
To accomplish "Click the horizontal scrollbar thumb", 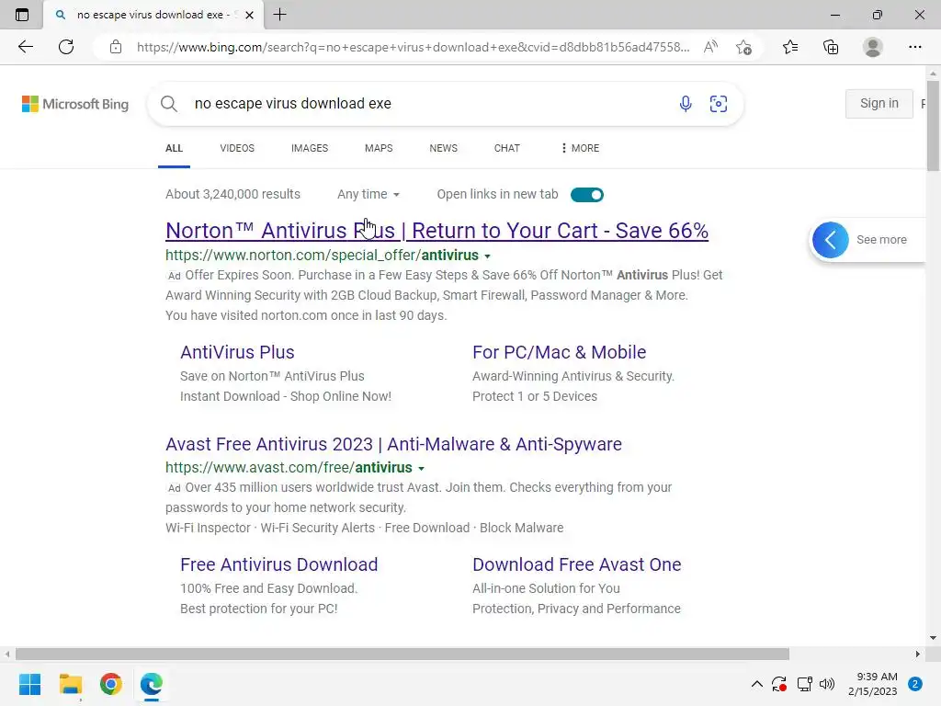I will coord(402,654).
